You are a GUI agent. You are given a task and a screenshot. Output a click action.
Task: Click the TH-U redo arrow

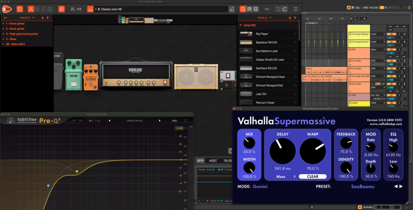285,9
